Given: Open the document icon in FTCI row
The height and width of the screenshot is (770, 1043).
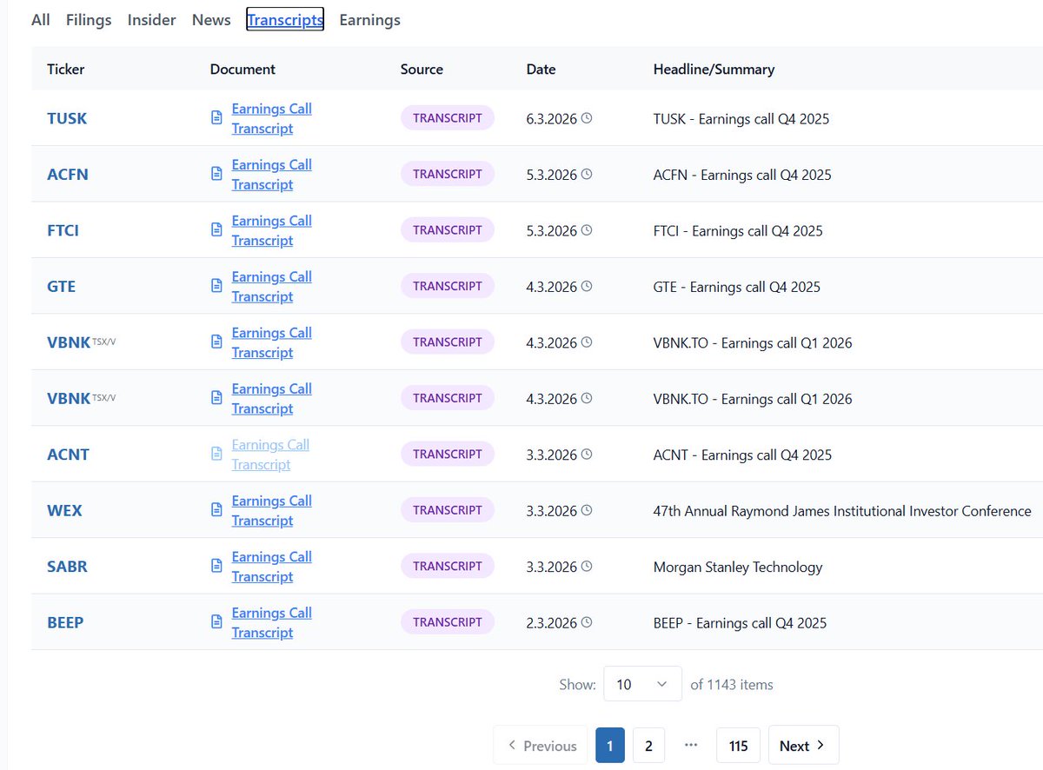Looking at the screenshot, I should point(217,229).
